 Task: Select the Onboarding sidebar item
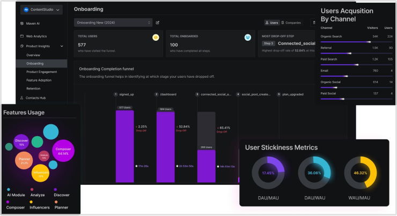41,63
